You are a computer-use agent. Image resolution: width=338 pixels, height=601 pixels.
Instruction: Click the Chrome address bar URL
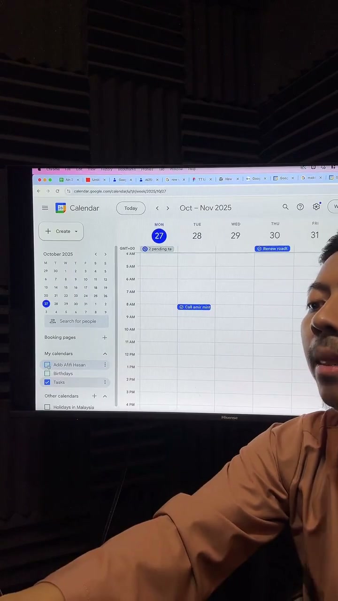[x=120, y=191]
